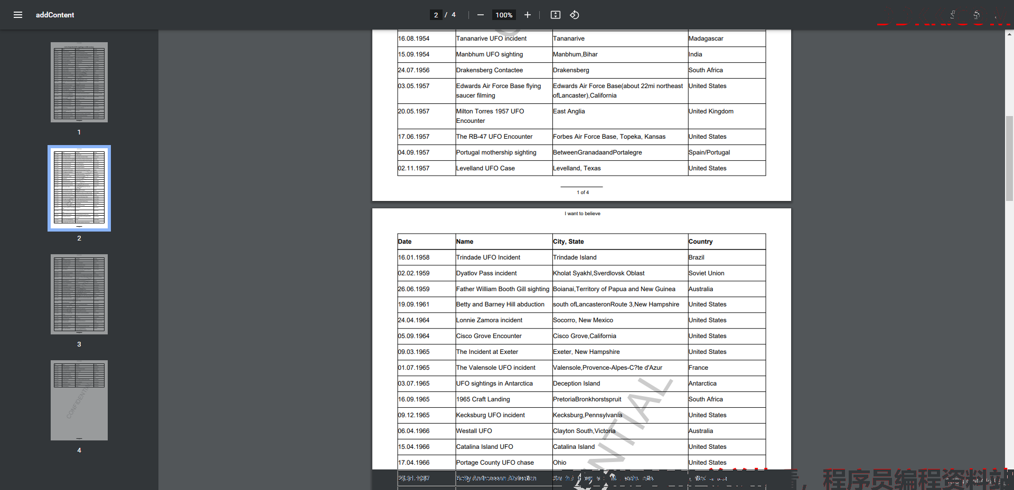Click 'Clayton South,Victoria' cell
The height and width of the screenshot is (490, 1014).
coord(620,431)
